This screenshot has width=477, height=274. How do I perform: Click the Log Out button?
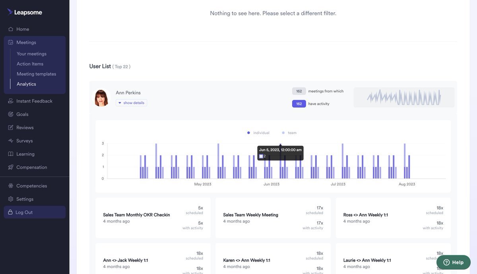(x=35, y=212)
